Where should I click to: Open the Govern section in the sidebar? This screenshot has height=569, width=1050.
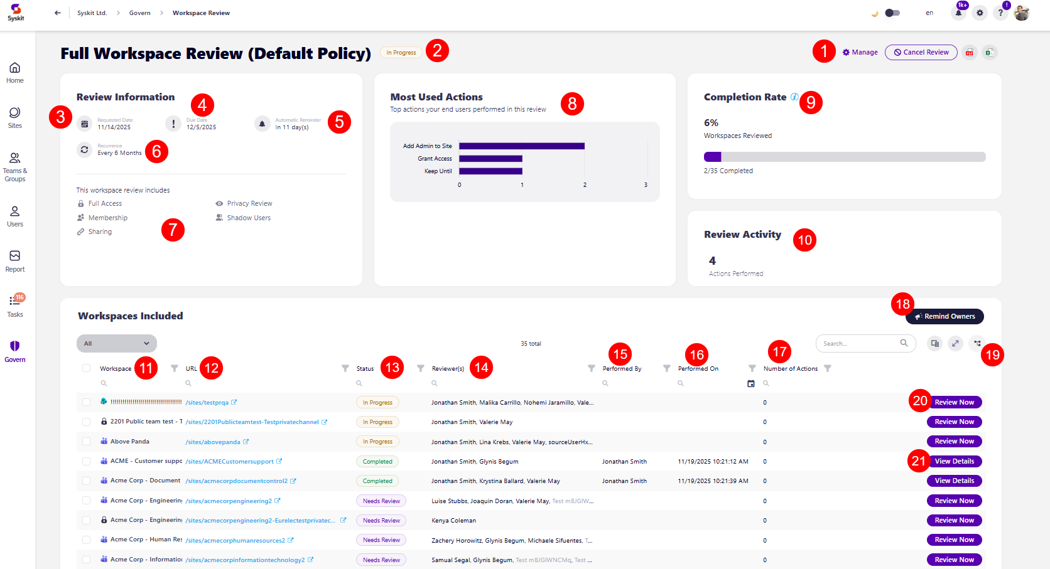pyautogui.click(x=14, y=350)
